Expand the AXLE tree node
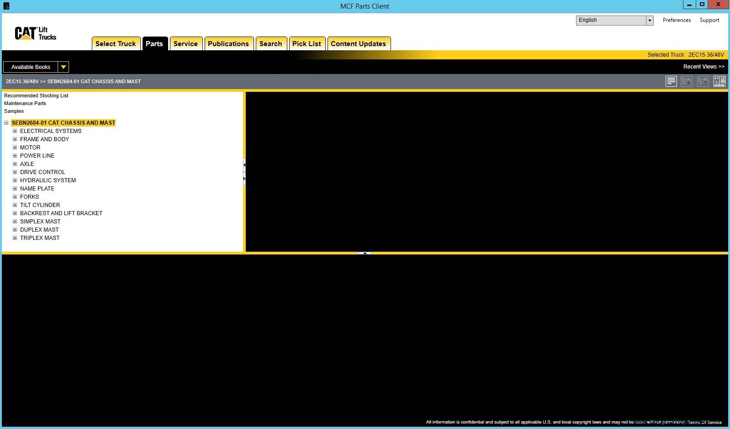This screenshot has width=730, height=429. tap(15, 164)
